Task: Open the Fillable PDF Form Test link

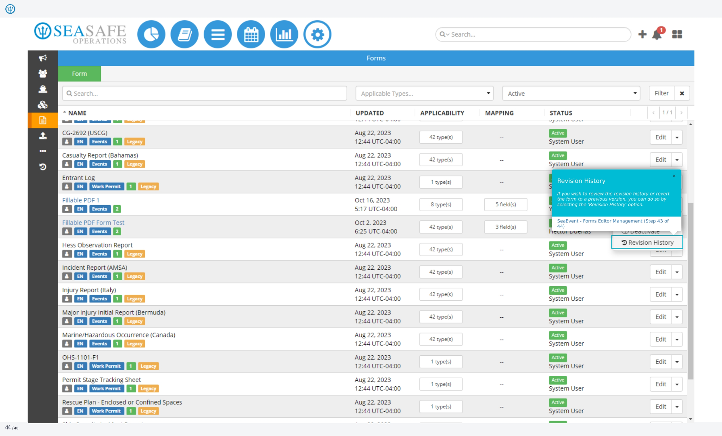Action: tap(93, 222)
